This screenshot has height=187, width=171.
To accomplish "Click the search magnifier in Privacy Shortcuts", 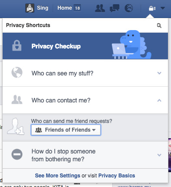I will [x=159, y=26].
